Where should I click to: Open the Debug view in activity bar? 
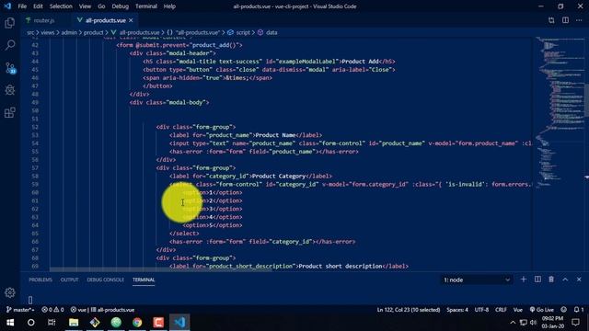click(10, 90)
